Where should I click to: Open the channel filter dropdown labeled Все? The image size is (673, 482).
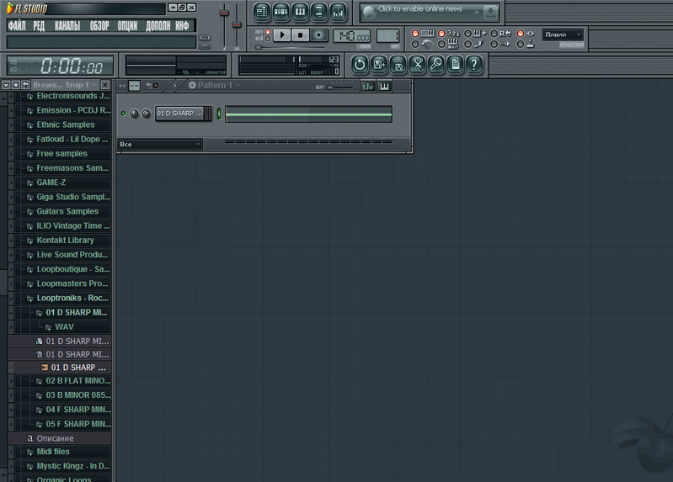(159, 145)
